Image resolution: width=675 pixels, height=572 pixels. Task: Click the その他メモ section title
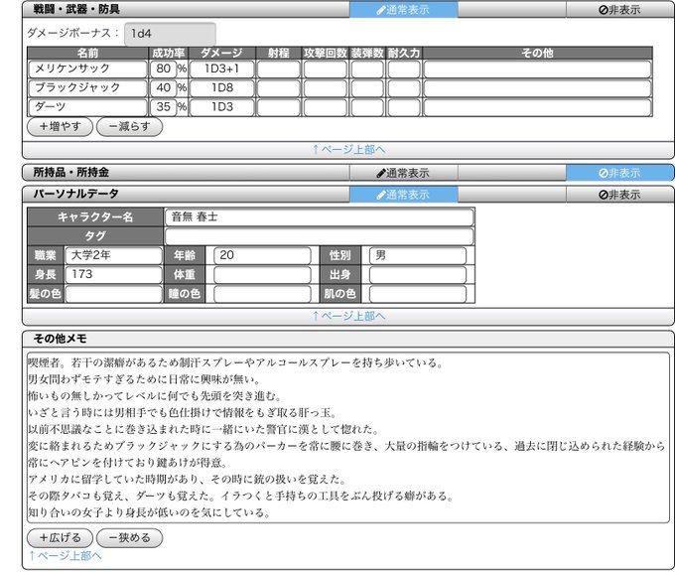(x=61, y=339)
